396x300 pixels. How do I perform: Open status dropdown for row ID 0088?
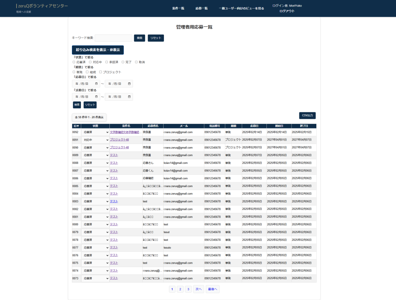pyautogui.click(x=96, y=163)
